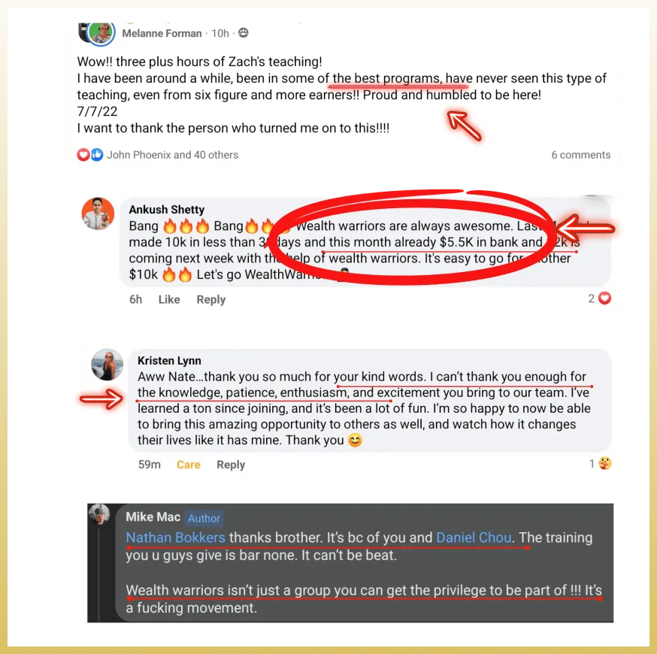Viewport: 657px width, 654px height.
Task: Open the heart reaction icon on Melanne's post
Action: point(83,155)
